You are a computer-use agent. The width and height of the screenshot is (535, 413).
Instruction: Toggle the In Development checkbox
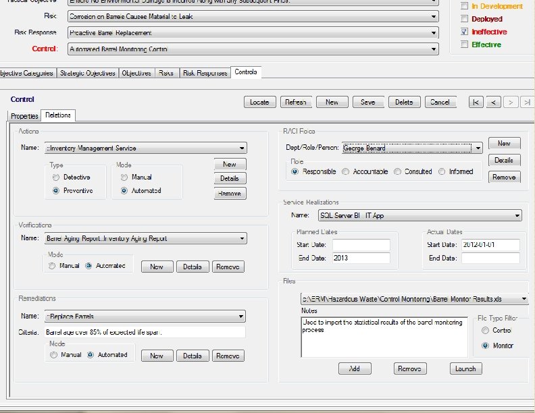(464, 6)
